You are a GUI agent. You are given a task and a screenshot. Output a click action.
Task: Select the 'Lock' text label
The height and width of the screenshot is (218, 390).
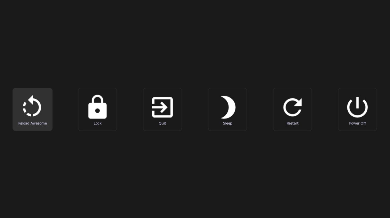(97, 123)
